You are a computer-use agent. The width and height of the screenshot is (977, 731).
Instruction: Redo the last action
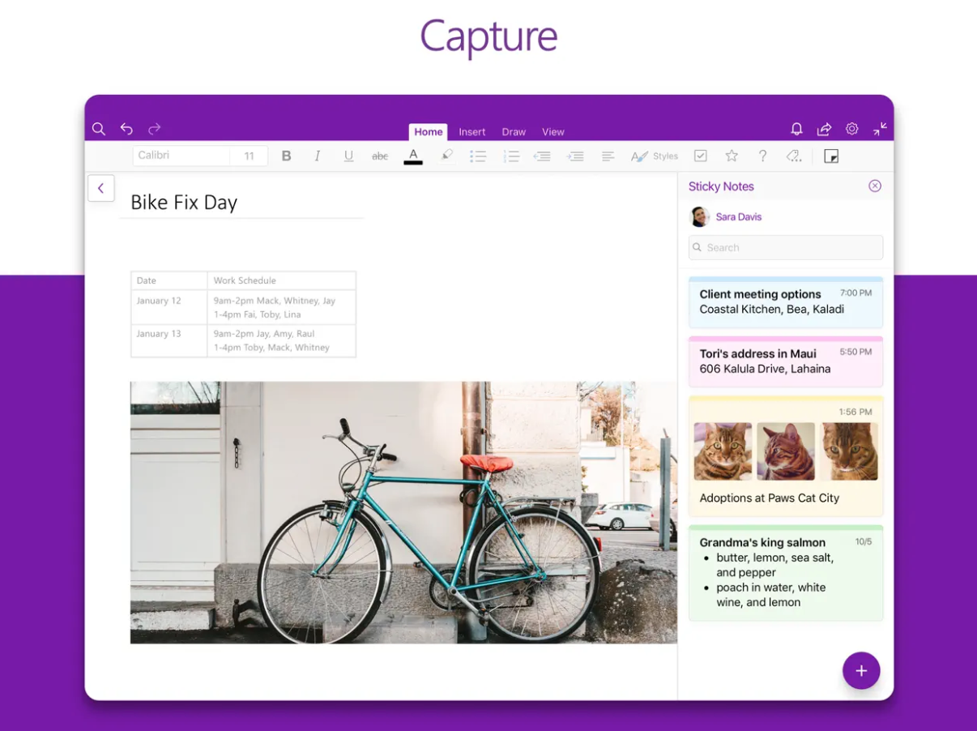pos(155,129)
